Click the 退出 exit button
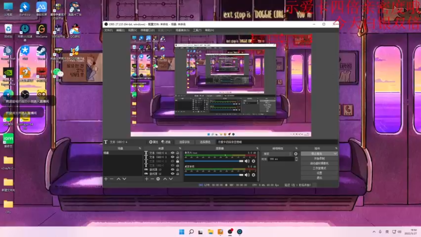 pyautogui.click(x=319, y=177)
